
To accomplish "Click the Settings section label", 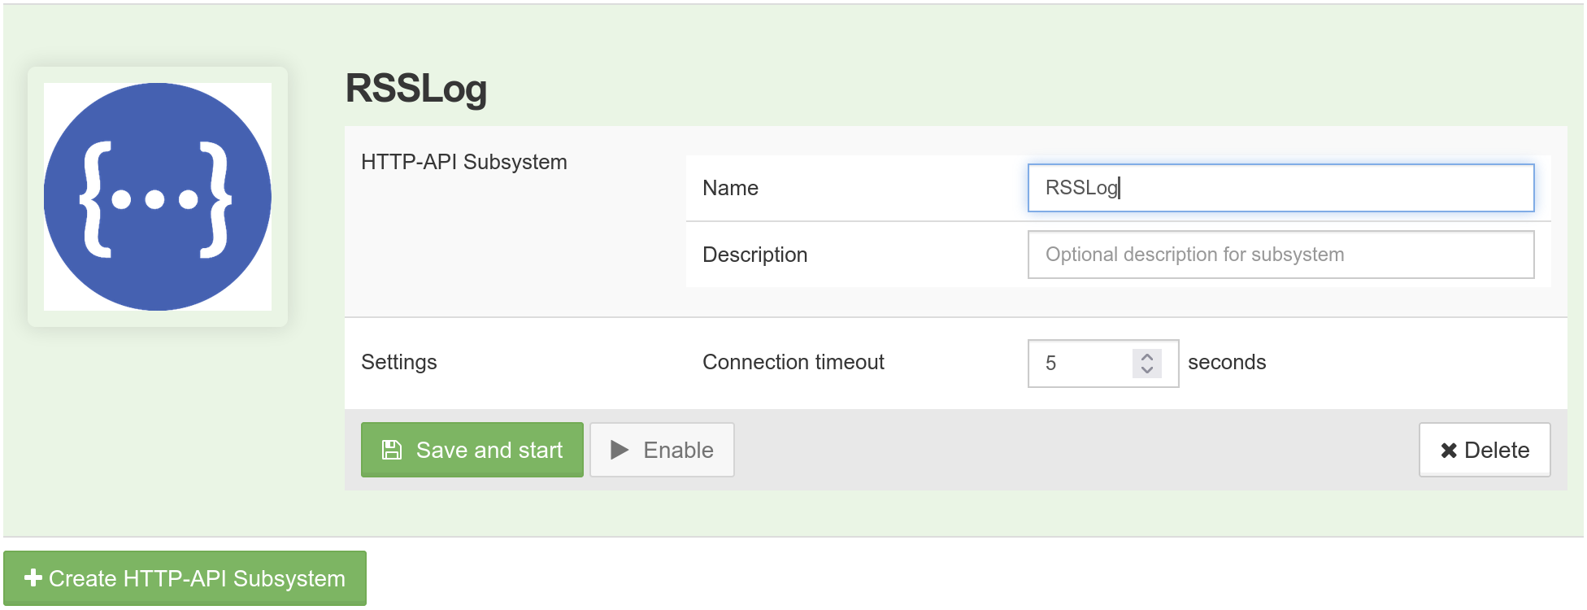I will pyautogui.click(x=399, y=362).
